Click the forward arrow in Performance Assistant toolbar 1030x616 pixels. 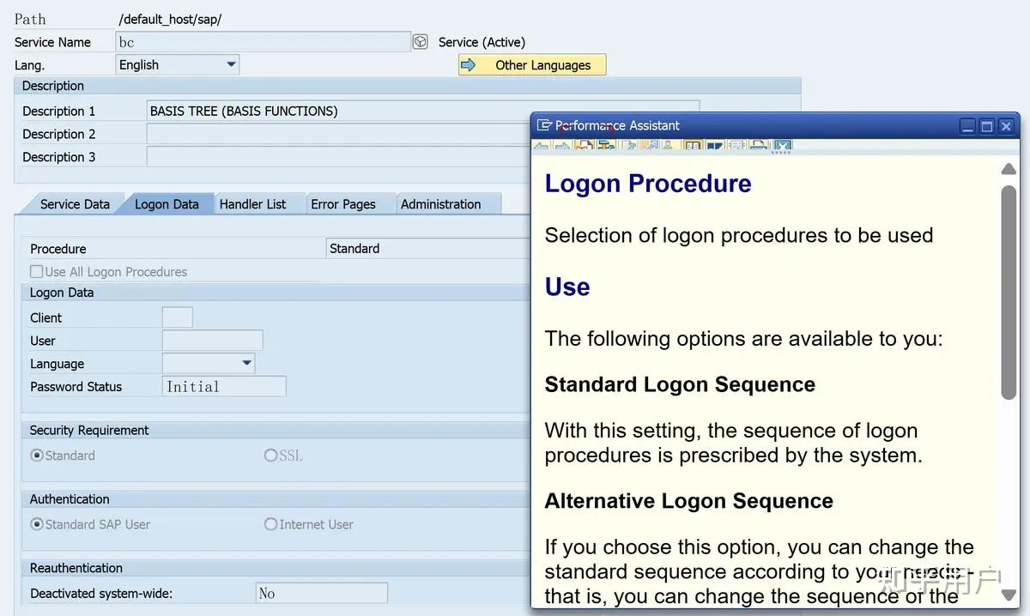pyautogui.click(x=562, y=146)
